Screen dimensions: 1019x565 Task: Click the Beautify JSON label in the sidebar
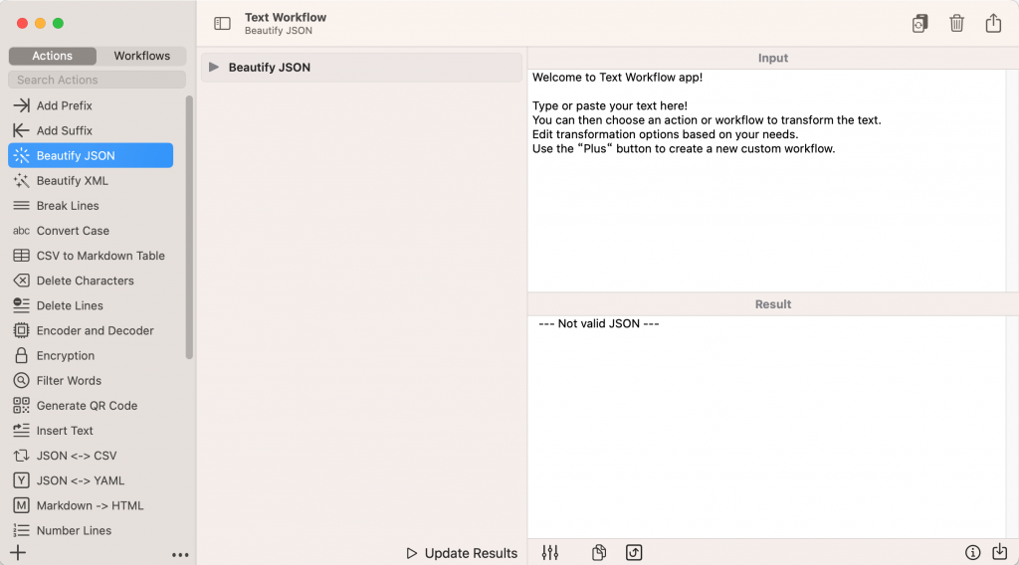click(76, 155)
